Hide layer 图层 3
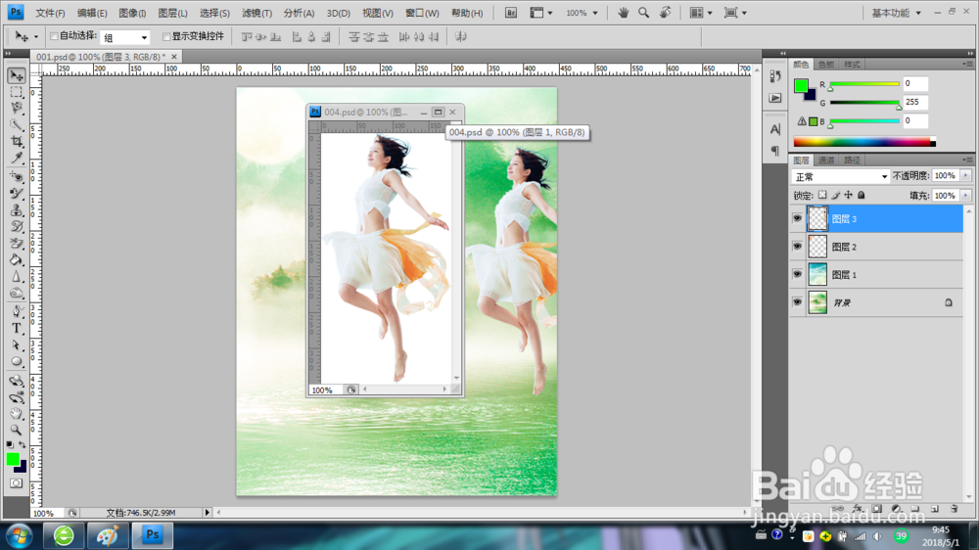 [x=797, y=218]
